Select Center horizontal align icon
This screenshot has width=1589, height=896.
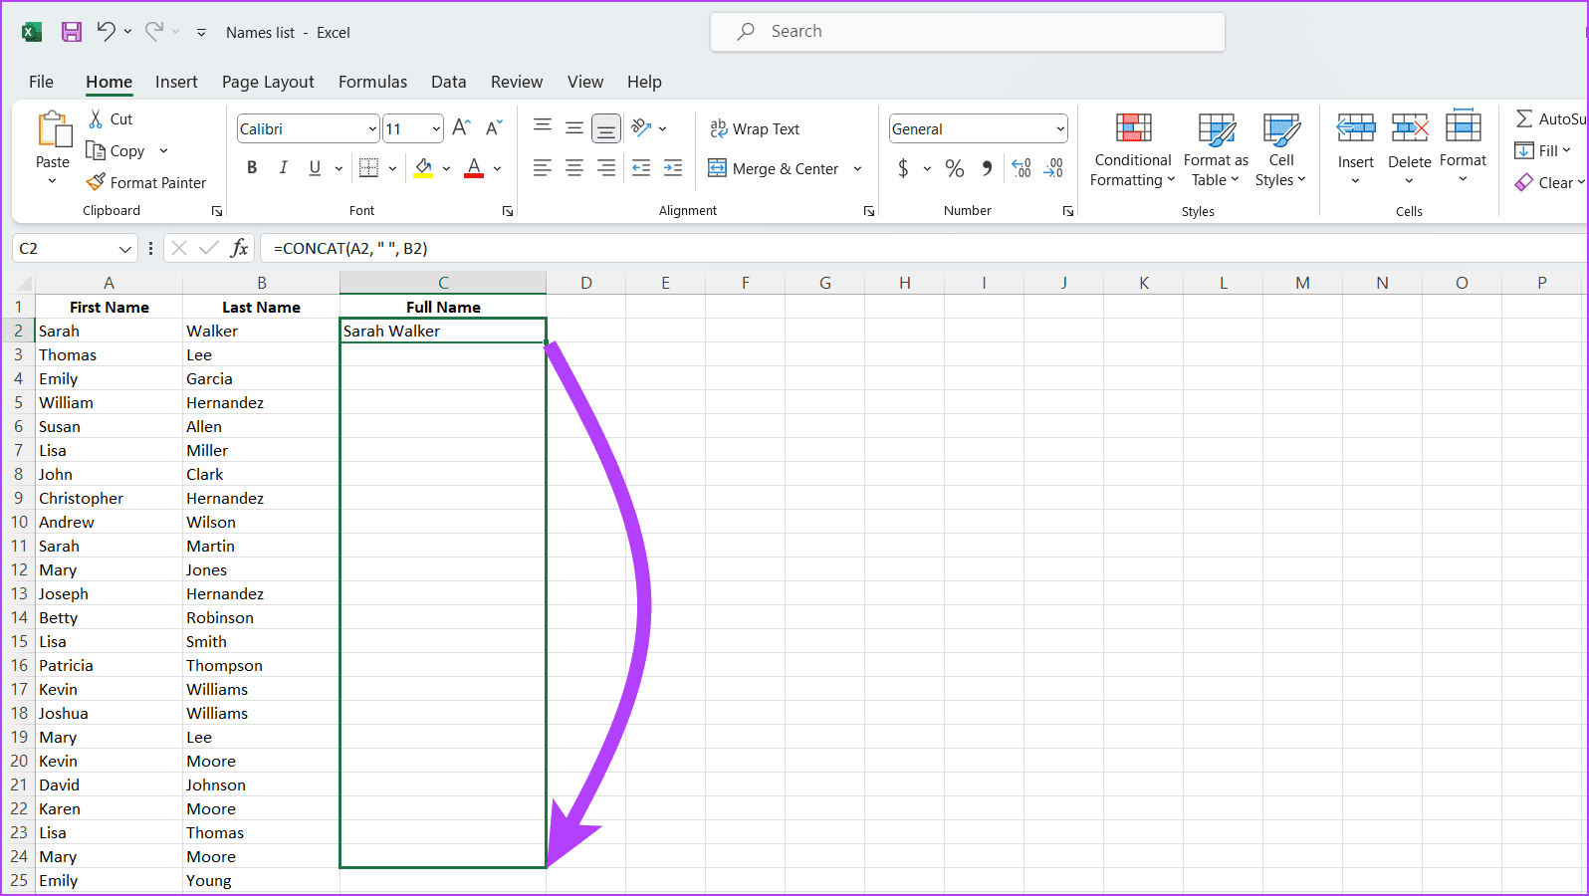click(574, 168)
